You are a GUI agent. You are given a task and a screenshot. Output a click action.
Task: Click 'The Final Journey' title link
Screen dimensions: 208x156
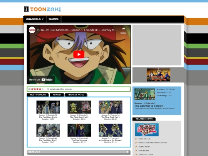point(79,140)
